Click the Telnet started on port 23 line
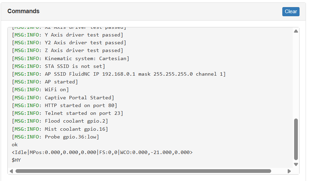 pos(68,113)
